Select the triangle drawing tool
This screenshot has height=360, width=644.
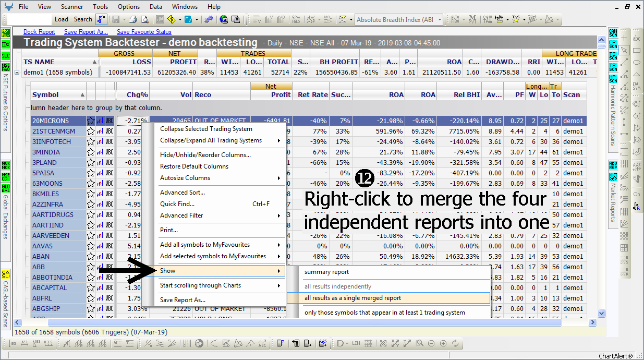637,74
